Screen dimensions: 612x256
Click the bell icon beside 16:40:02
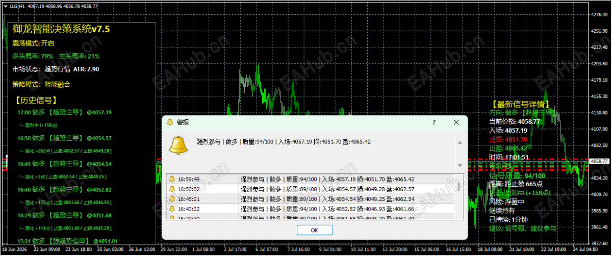point(172,209)
